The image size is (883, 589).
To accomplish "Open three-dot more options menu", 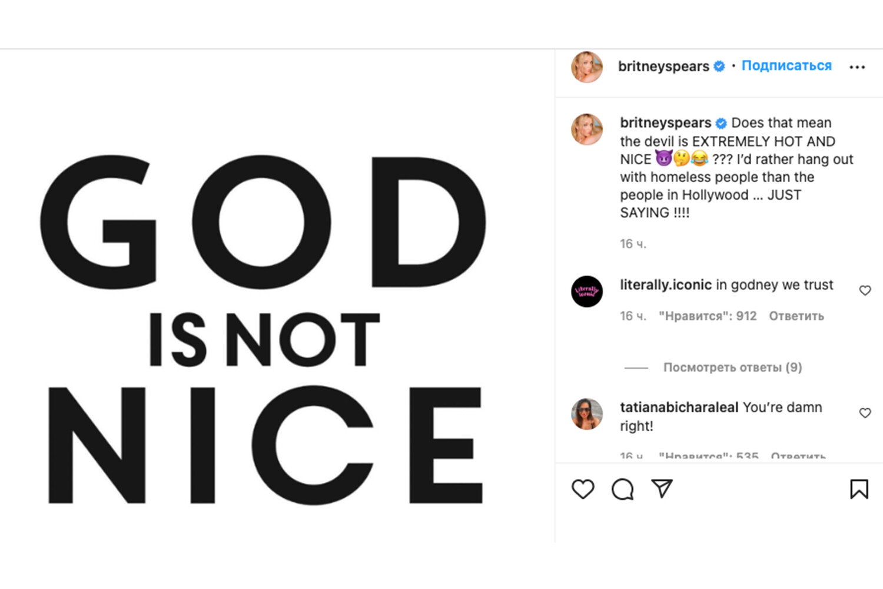I will [857, 67].
